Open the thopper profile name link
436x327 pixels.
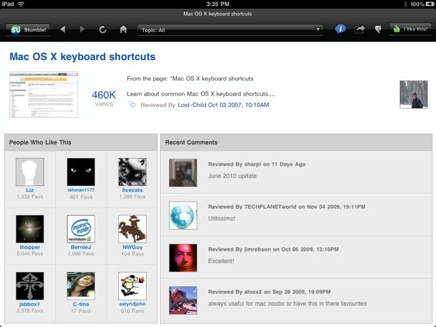(x=30, y=247)
